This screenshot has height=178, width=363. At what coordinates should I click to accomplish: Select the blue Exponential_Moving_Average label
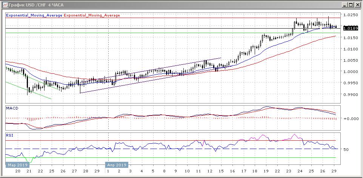tap(34, 15)
